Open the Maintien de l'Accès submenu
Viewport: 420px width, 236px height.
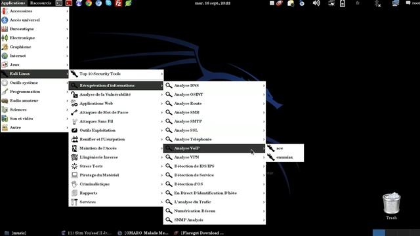pyautogui.click(x=116, y=148)
